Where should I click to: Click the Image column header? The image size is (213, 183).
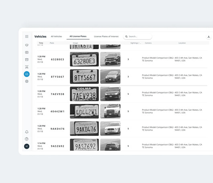point(76,43)
